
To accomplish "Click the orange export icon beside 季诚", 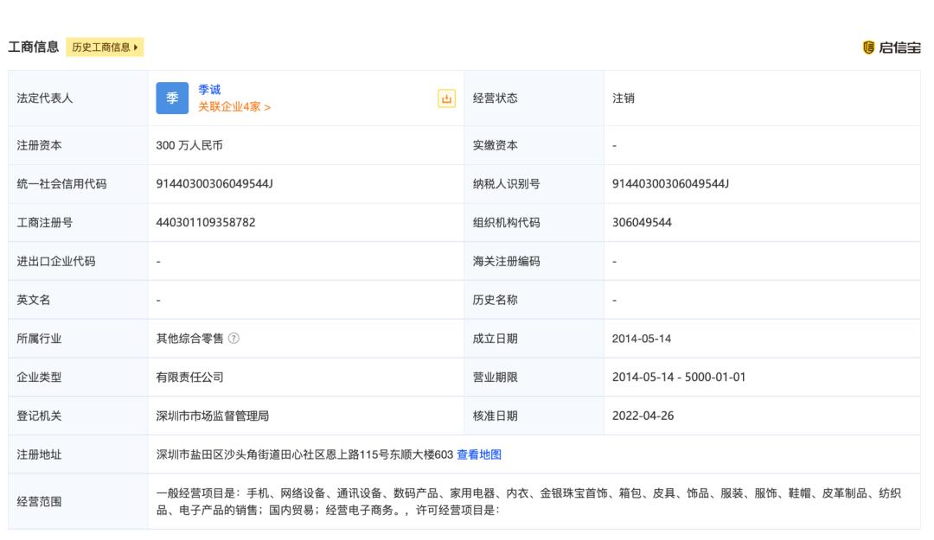I will tap(448, 98).
